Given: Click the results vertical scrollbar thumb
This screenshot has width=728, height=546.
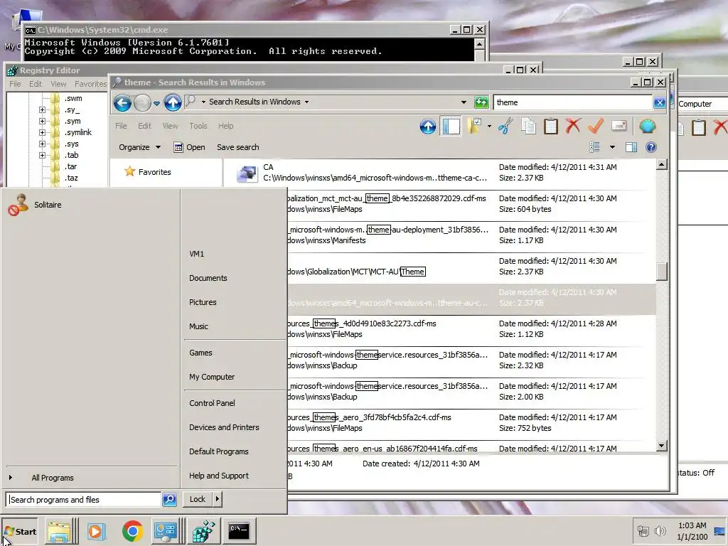Looking at the screenshot, I should 662,271.
